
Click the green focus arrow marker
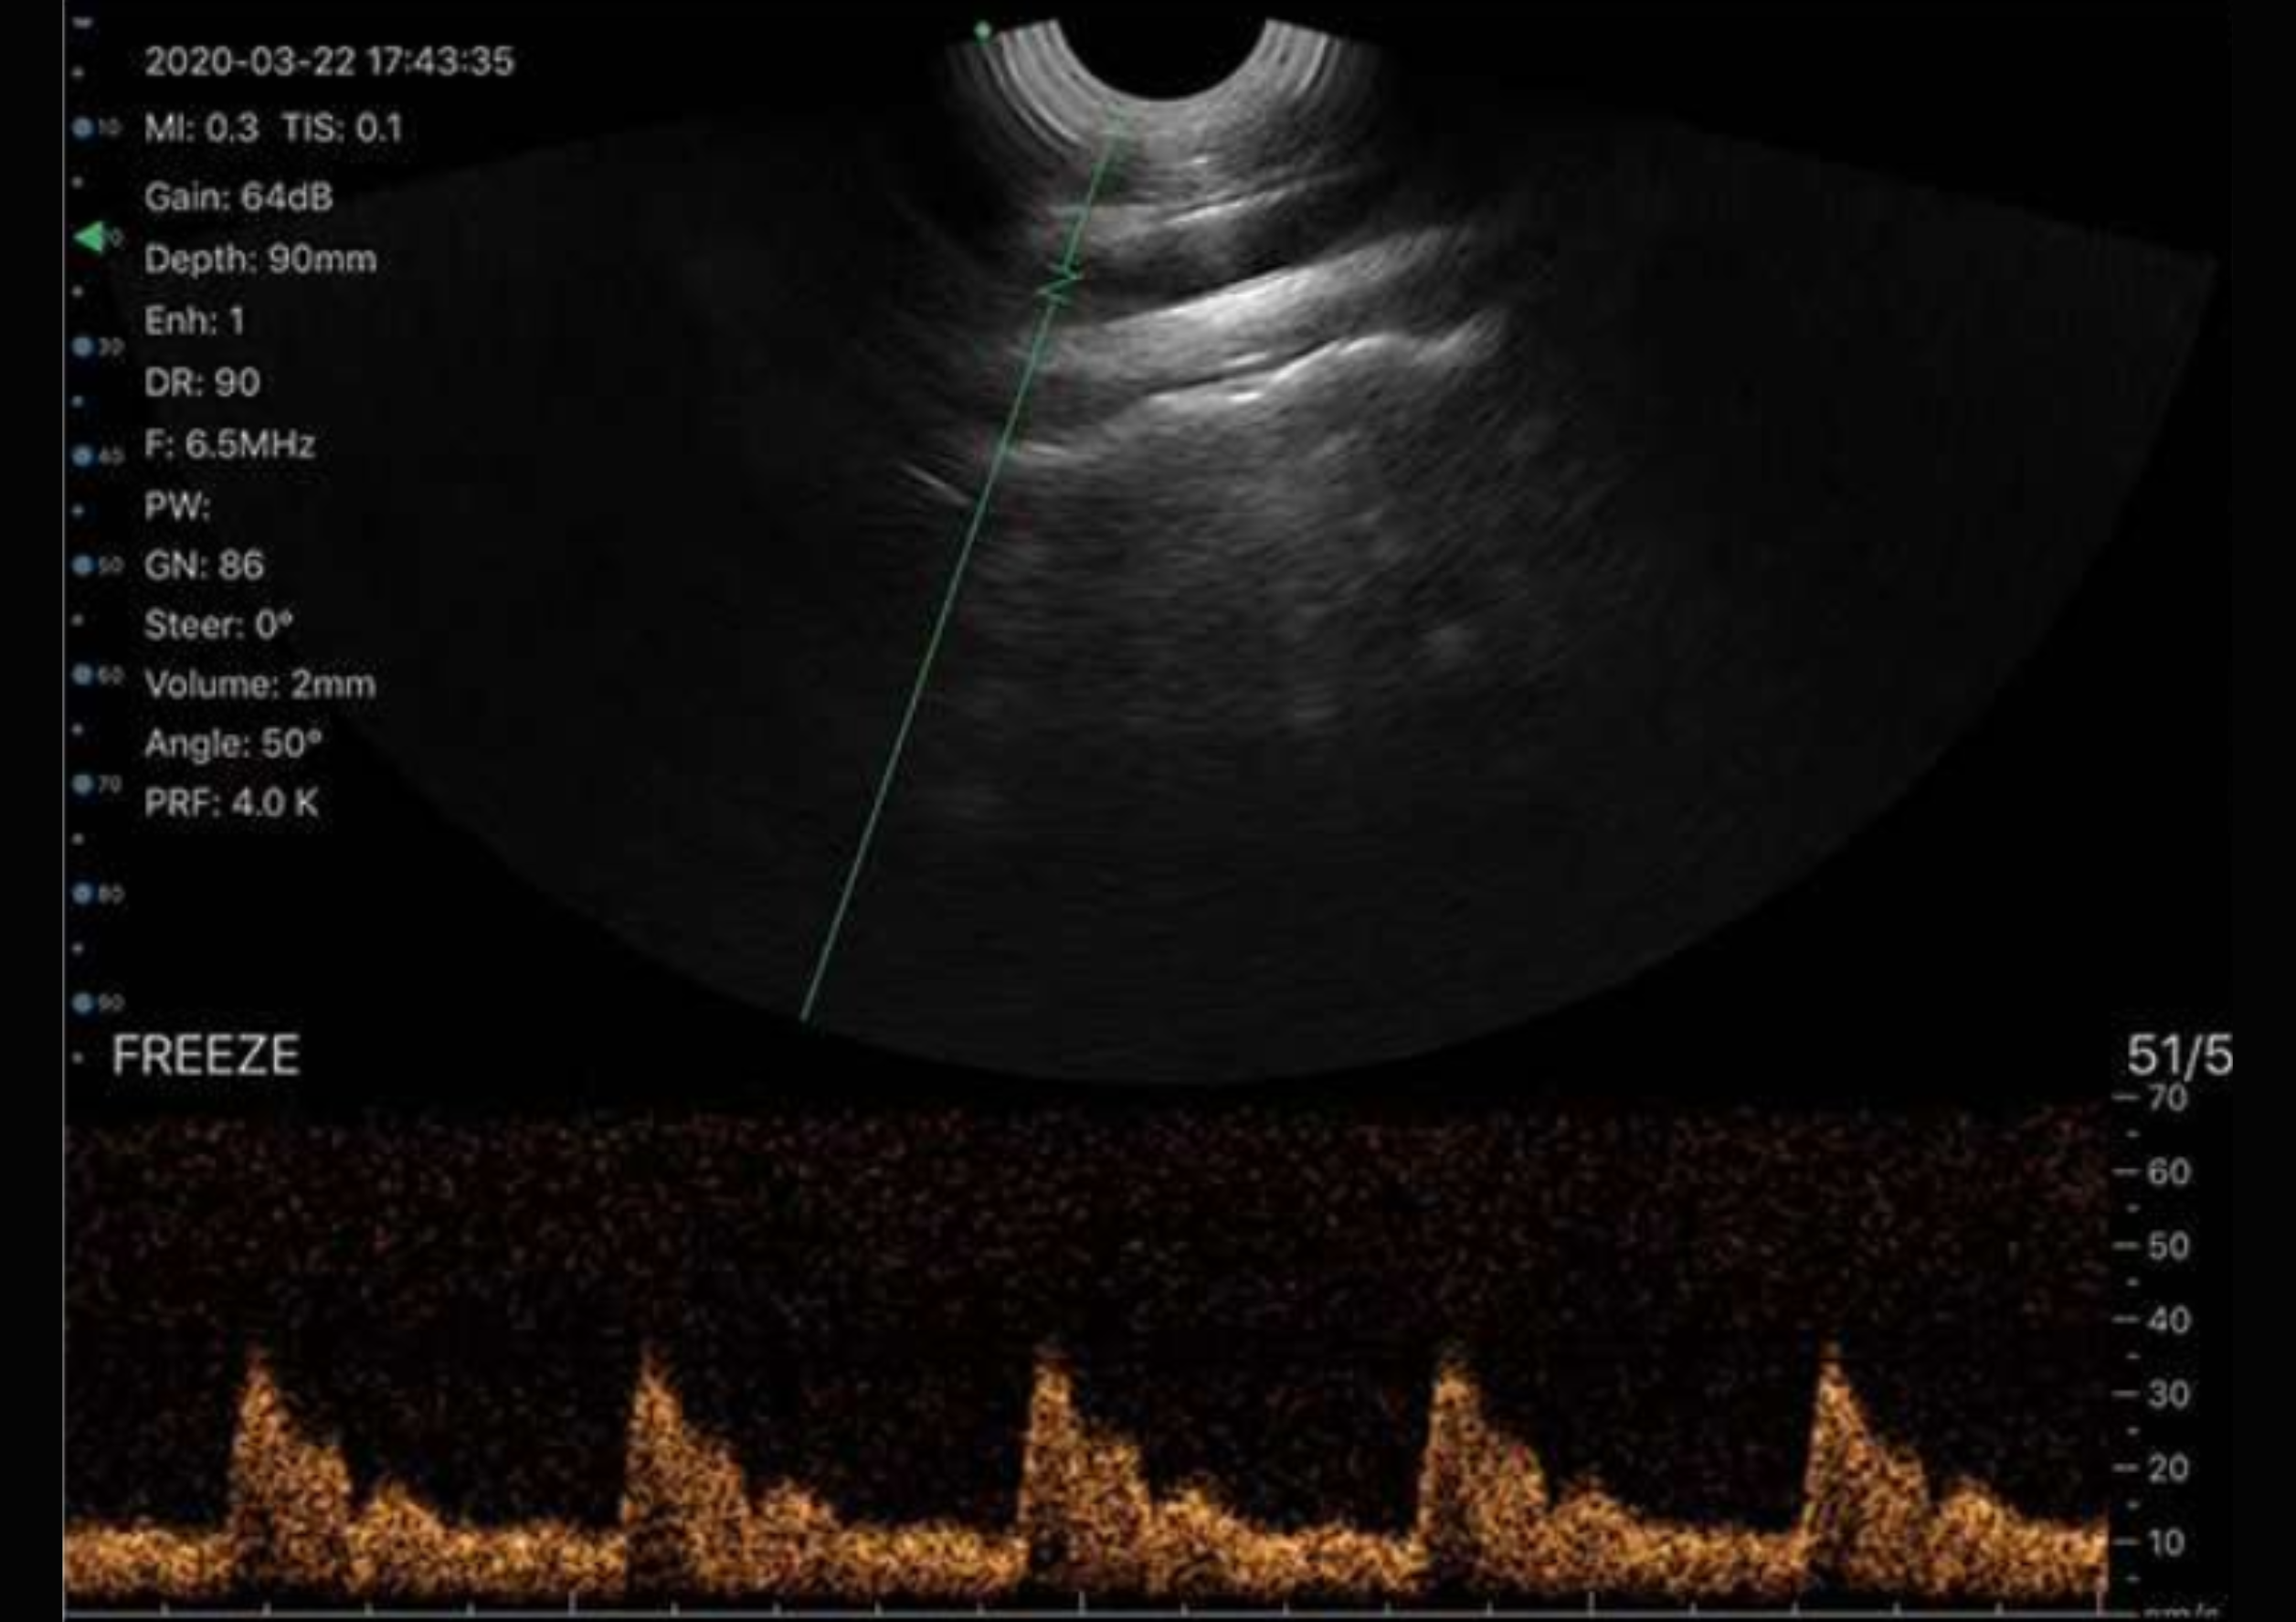click(90, 238)
